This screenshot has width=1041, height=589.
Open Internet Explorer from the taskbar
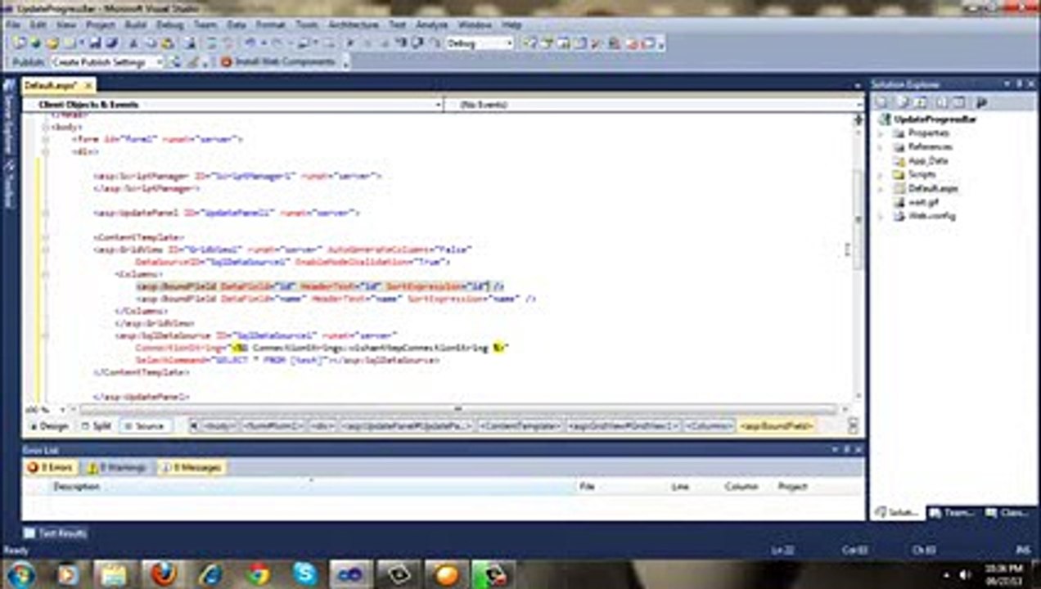click(210, 573)
